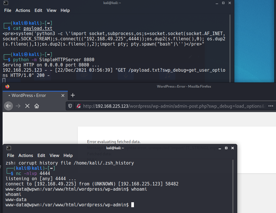Screen dimensions: 276x213
Task: Close the WordPress › Error tab
Action: point(63,95)
